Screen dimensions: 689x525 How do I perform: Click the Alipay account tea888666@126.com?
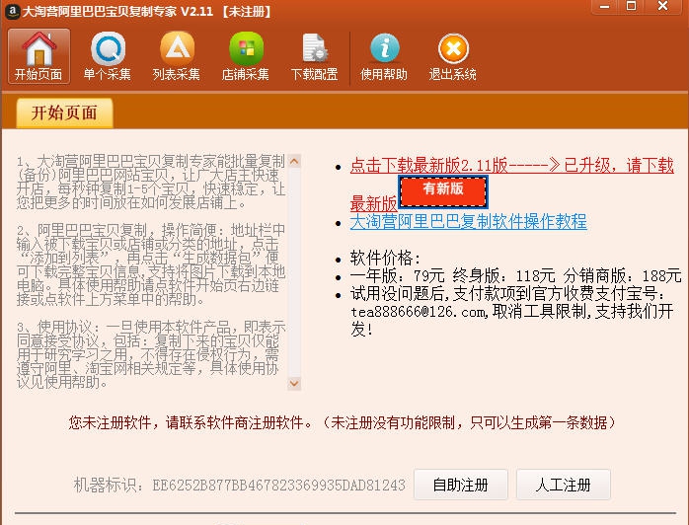click(420, 312)
